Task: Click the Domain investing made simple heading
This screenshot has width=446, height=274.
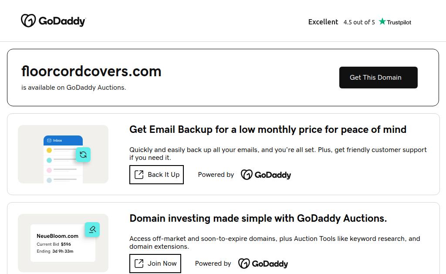Action: pos(258,218)
